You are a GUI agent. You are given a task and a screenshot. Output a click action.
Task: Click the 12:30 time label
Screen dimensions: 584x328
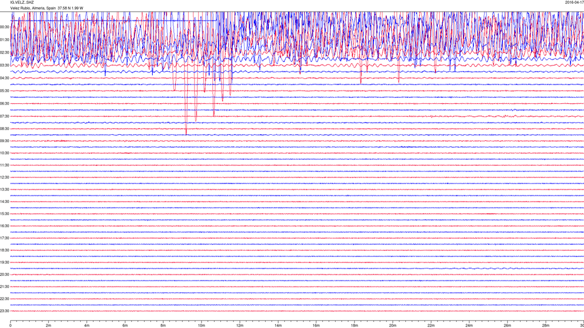pos(4,177)
